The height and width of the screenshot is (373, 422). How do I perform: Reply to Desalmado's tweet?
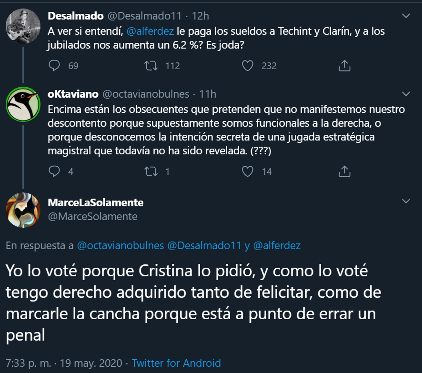pyautogui.click(x=55, y=66)
